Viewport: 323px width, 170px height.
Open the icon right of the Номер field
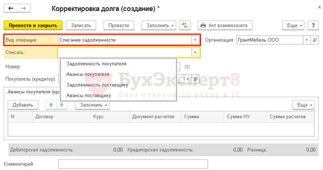click(x=187, y=67)
